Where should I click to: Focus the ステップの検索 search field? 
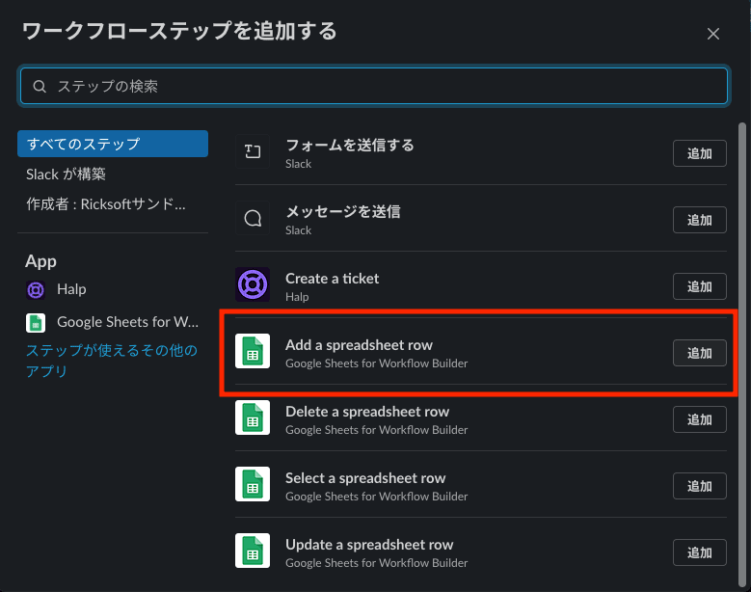coord(374,86)
